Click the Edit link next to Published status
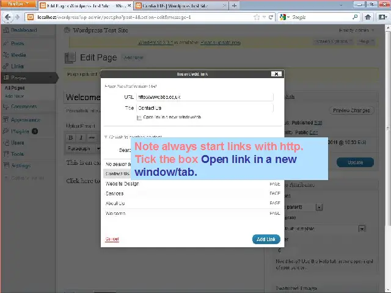This screenshot has width=391, height=293. point(318,123)
